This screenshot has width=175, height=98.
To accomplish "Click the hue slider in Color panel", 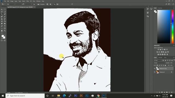I will 173,27.
